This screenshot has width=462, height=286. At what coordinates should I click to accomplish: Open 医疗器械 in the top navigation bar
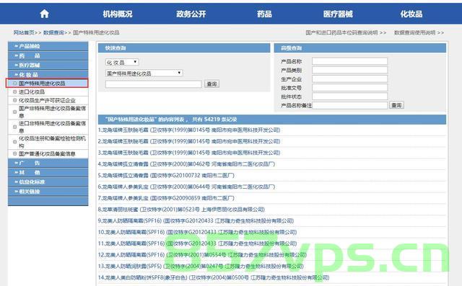(338, 14)
